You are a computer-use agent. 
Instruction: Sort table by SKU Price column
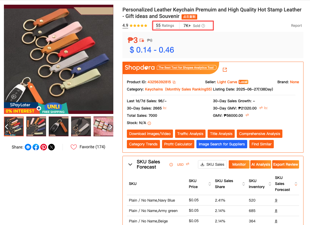210,184
